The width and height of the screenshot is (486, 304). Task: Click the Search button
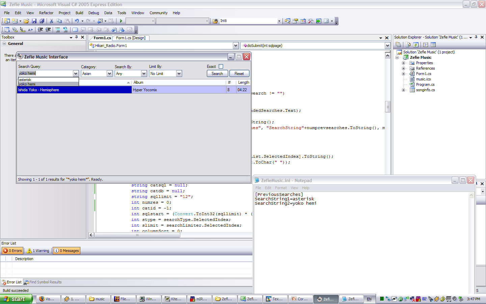(x=217, y=74)
